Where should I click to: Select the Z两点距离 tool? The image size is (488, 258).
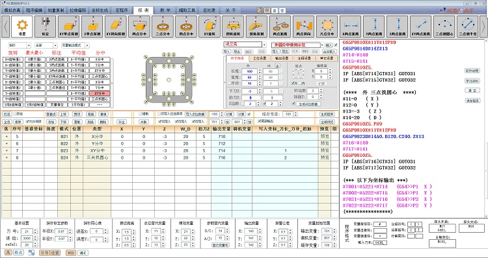pyautogui.click(x=398, y=27)
